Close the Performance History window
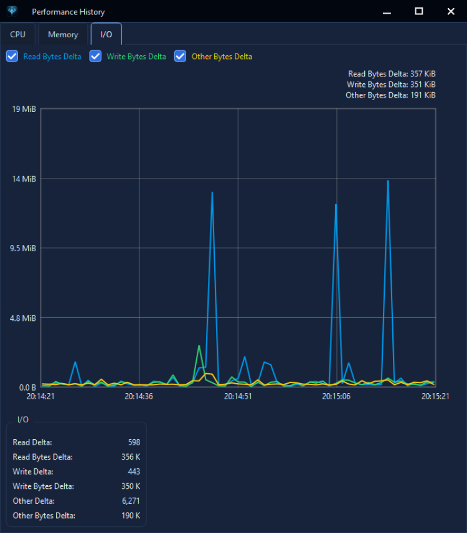467x533 pixels. click(451, 12)
